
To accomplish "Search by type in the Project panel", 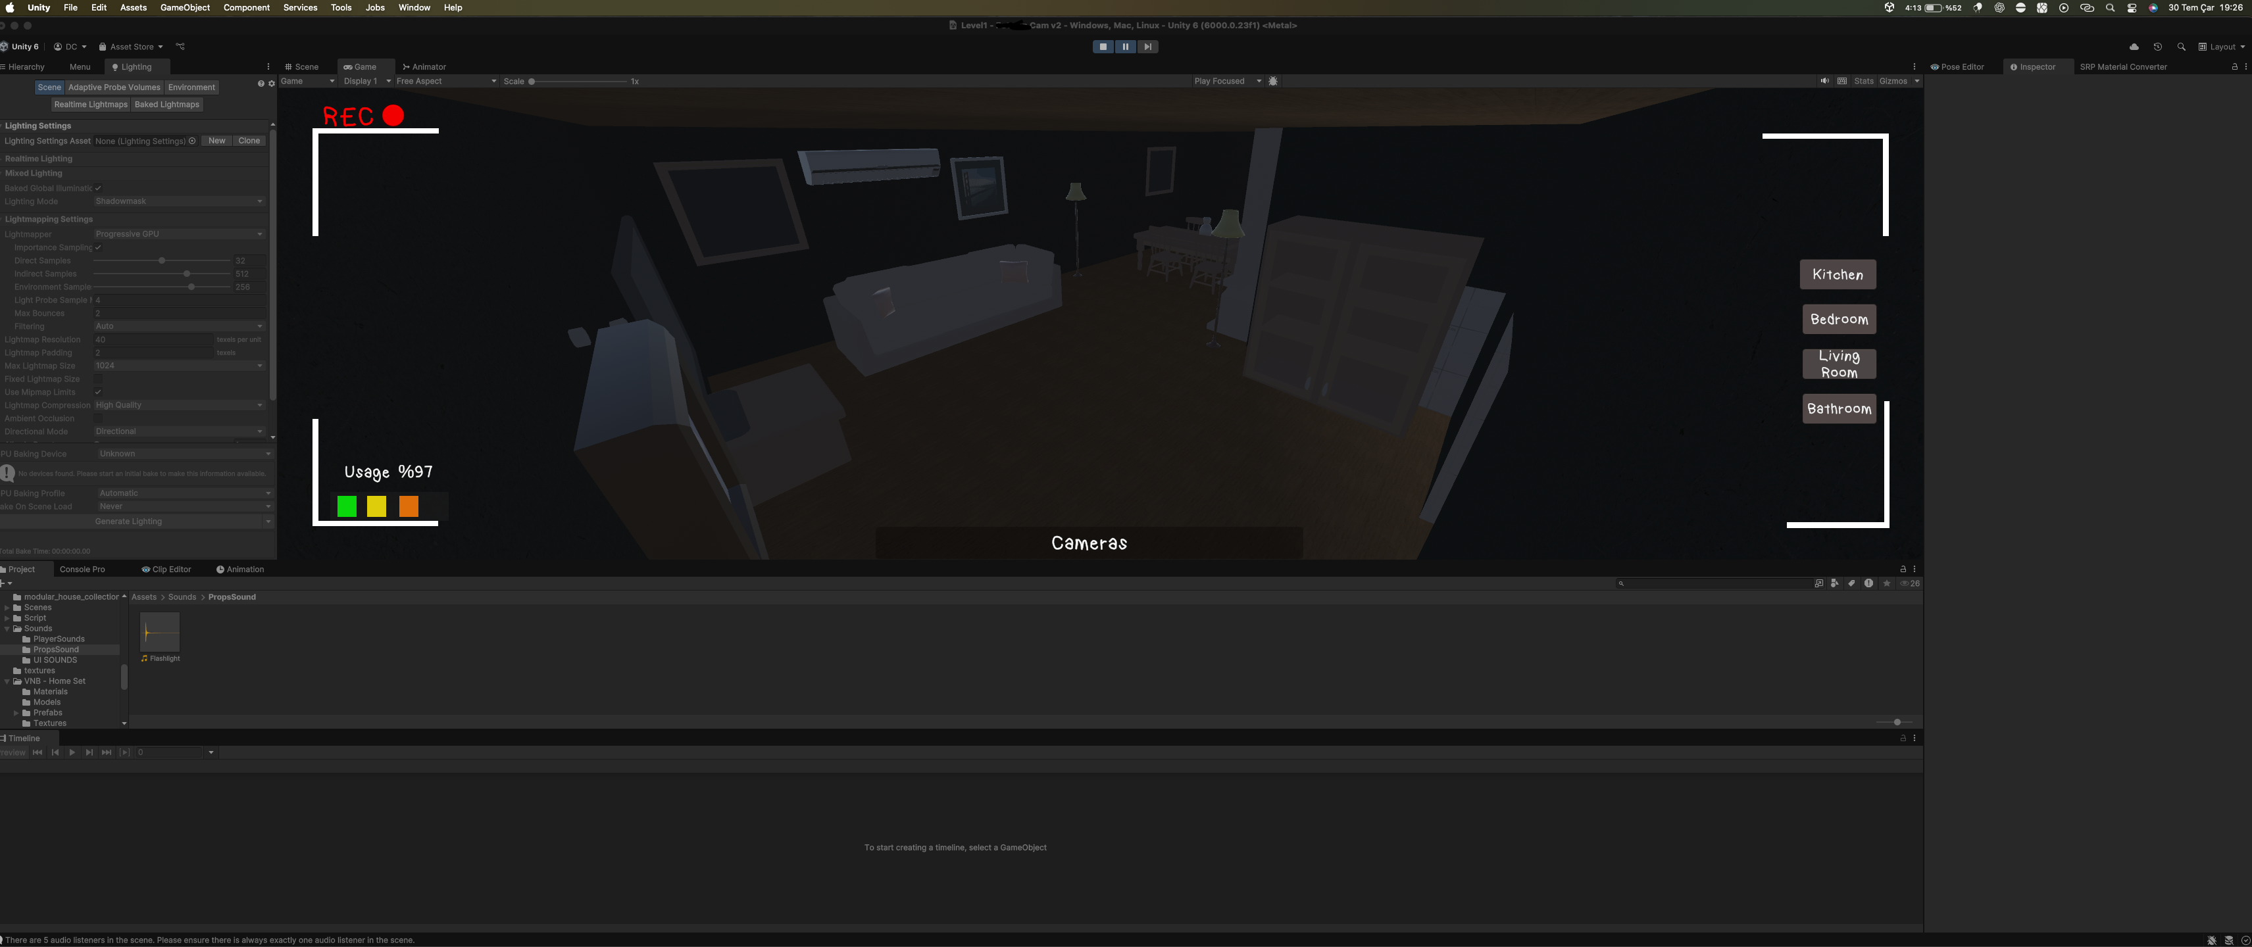I will tap(1835, 583).
